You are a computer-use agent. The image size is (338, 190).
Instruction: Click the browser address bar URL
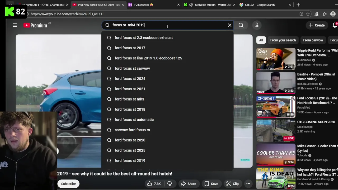tap(67, 14)
